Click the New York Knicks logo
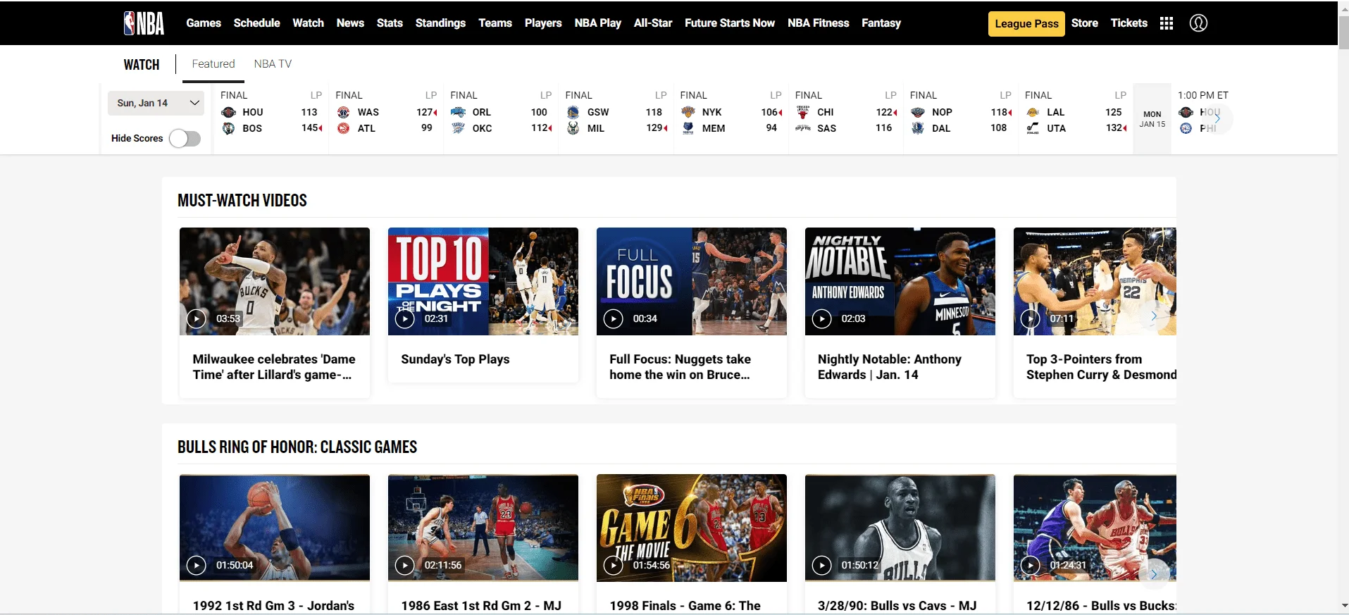This screenshot has width=1349, height=615. click(x=688, y=112)
